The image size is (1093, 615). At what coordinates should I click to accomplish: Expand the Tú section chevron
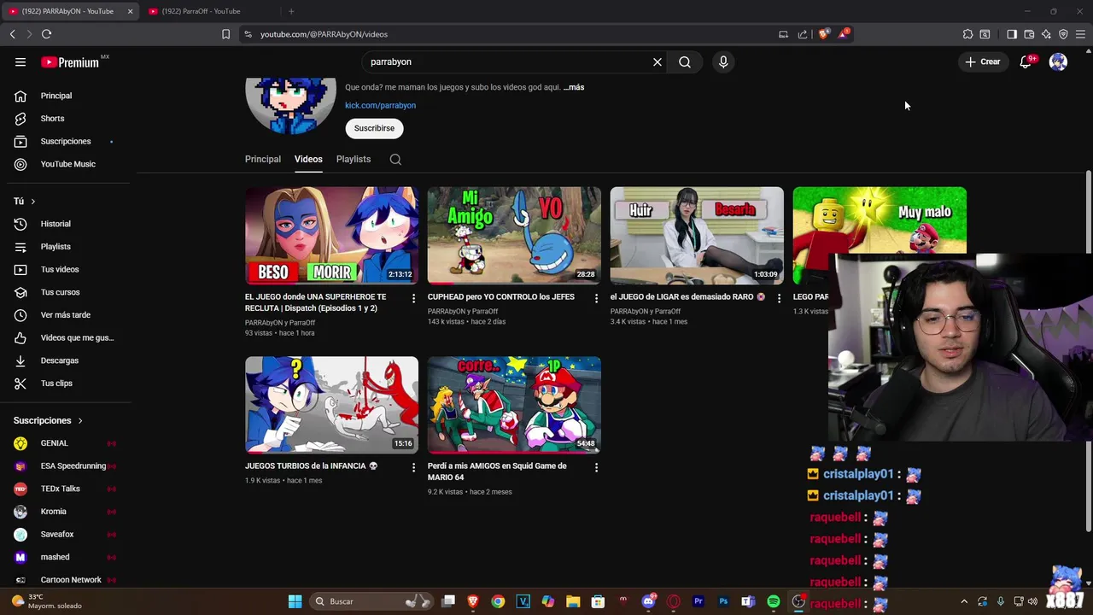coord(32,202)
